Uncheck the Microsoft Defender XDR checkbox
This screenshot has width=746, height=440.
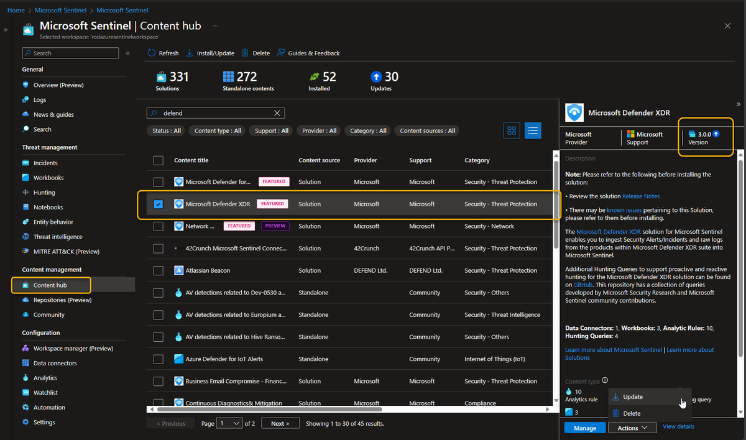click(159, 204)
